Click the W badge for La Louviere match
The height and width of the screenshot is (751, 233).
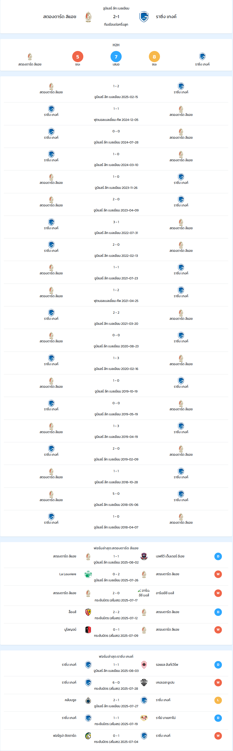click(x=218, y=574)
